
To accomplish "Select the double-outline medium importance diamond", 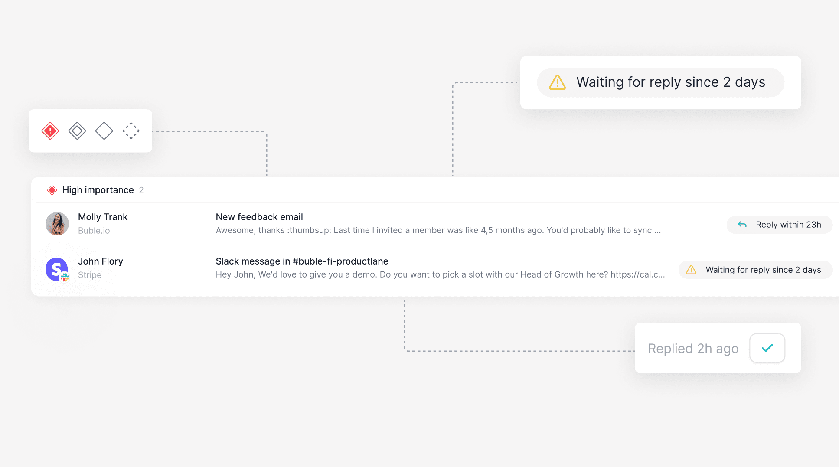I will click(77, 131).
